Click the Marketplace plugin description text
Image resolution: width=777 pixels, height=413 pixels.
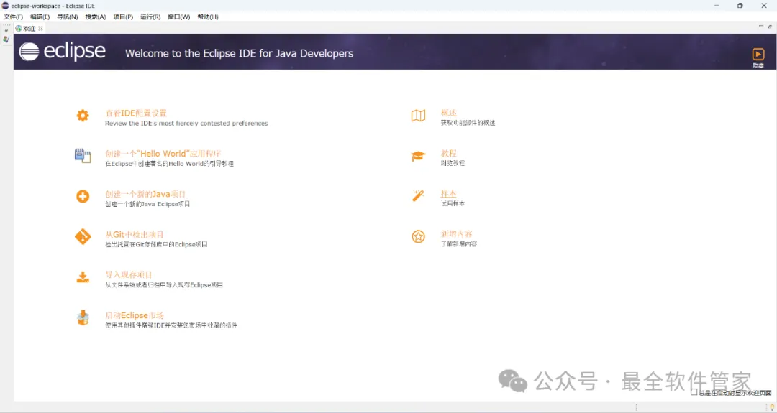[x=171, y=325]
